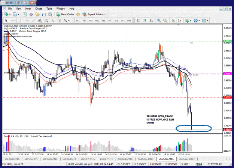Switch chart to H4 timeframe
The width and height of the screenshot is (234, 168).
tap(110, 21)
